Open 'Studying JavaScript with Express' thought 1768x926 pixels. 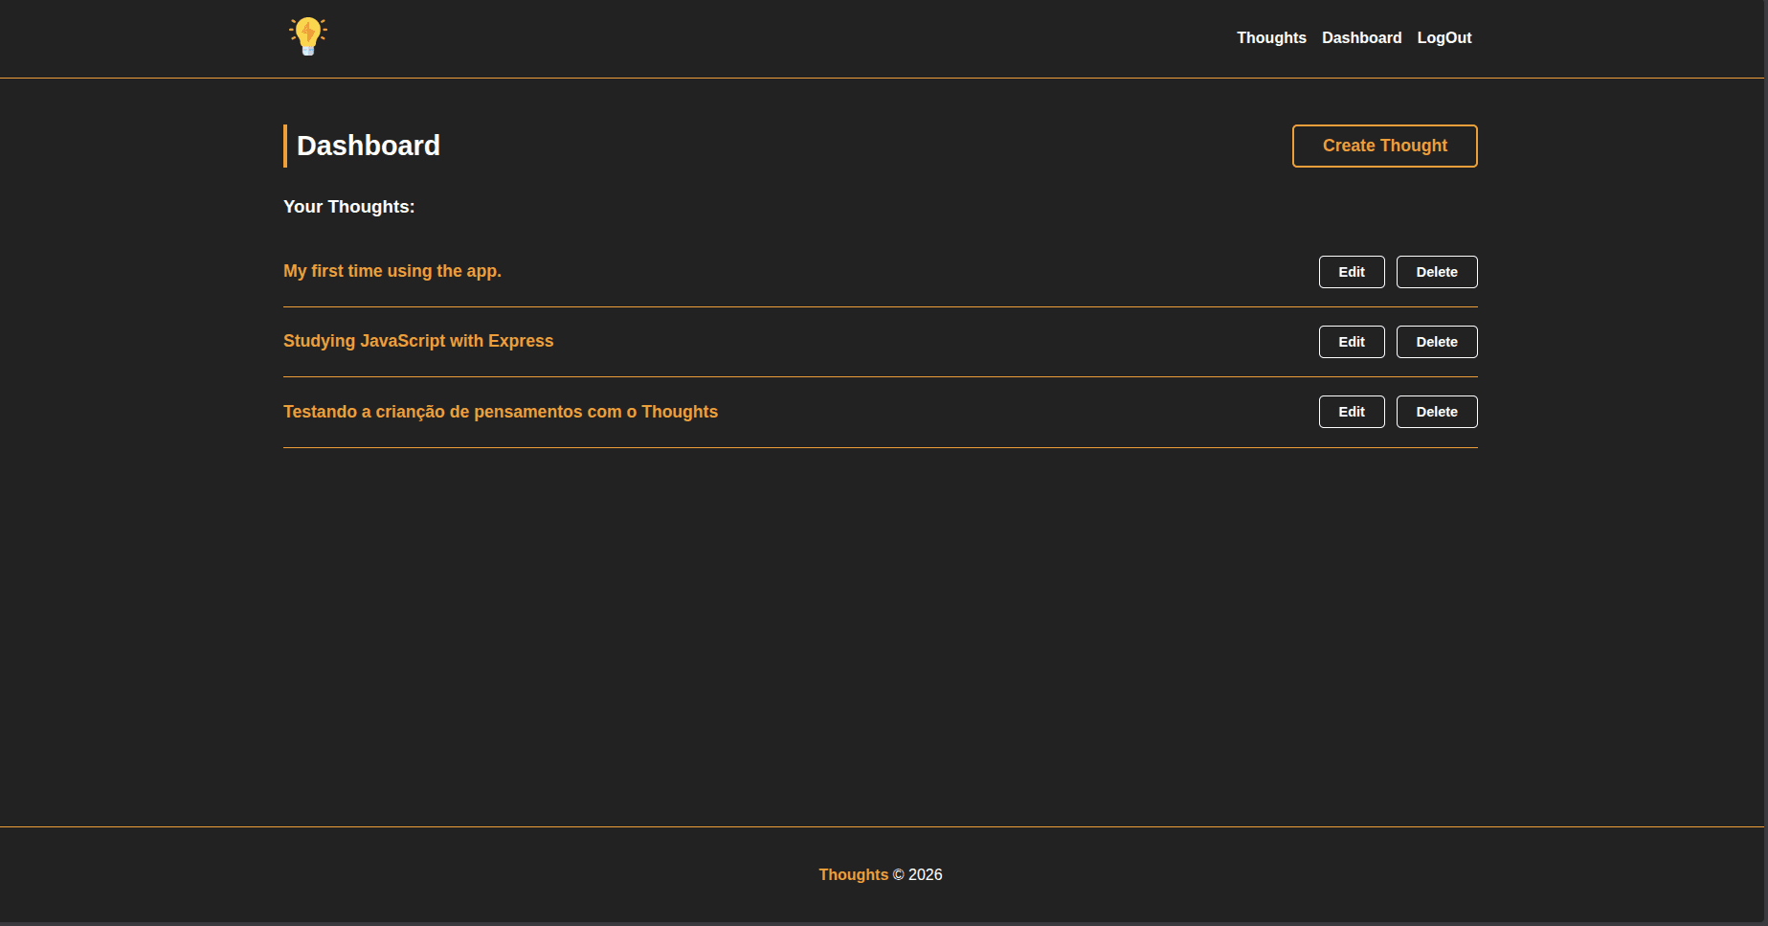click(x=417, y=341)
